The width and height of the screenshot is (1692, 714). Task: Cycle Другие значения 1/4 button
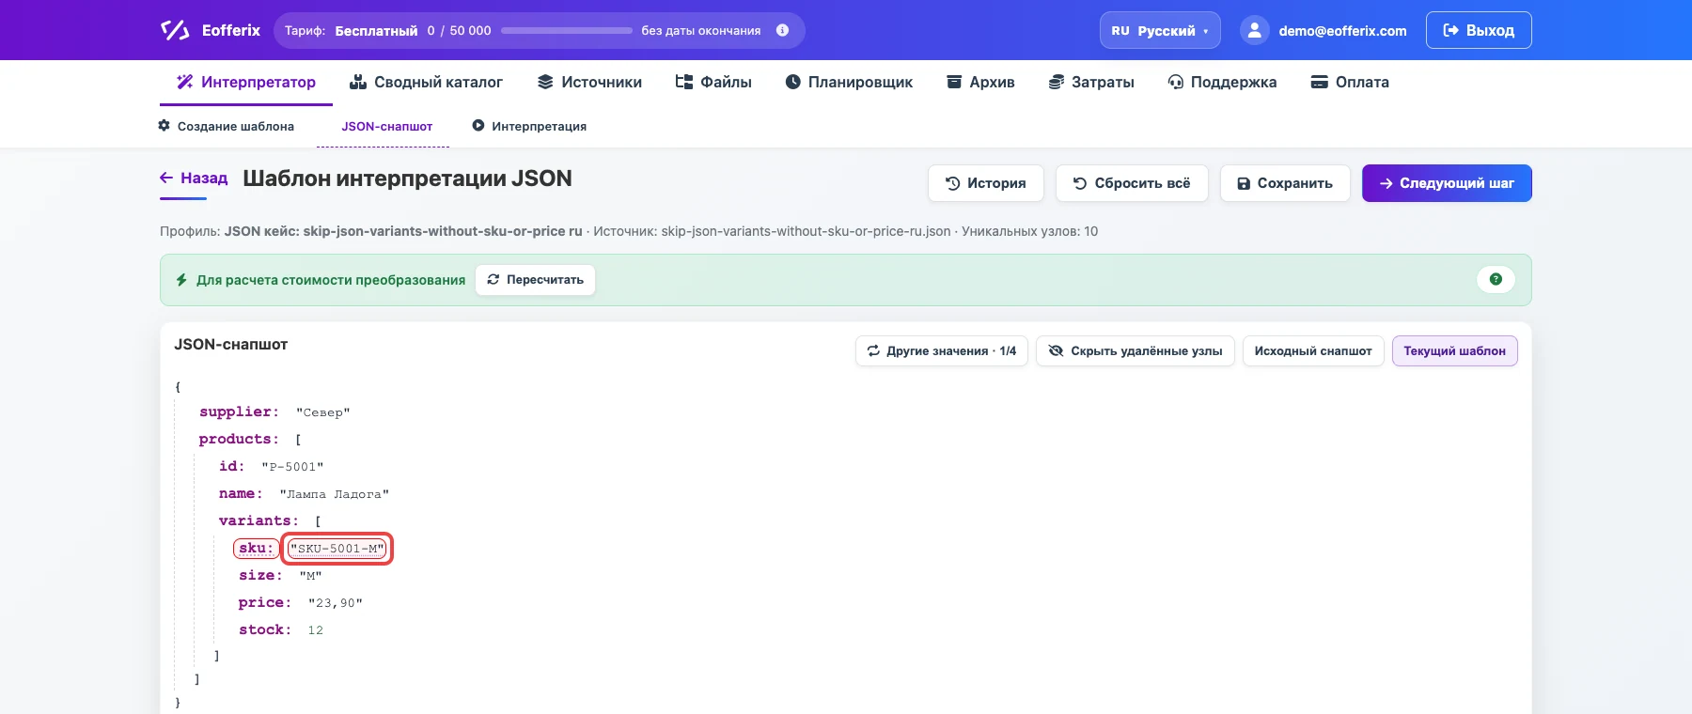coord(942,351)
